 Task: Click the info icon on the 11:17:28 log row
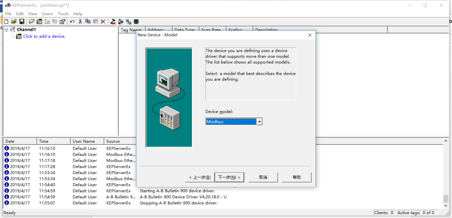(x=7, y=167)
